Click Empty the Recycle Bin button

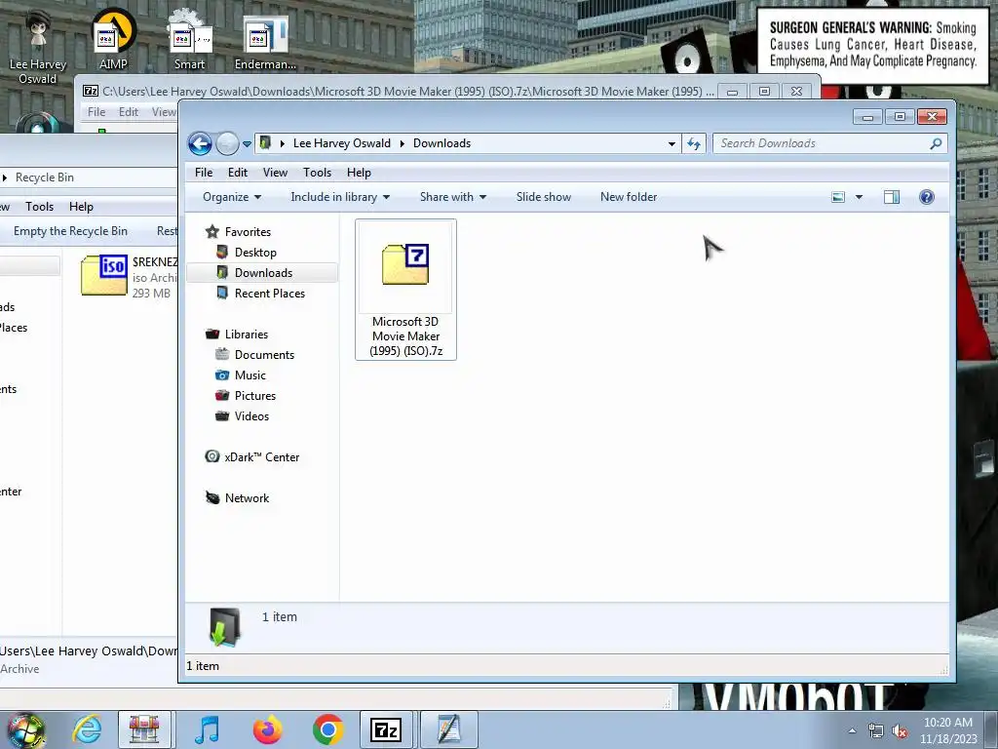tap(70, 231)
